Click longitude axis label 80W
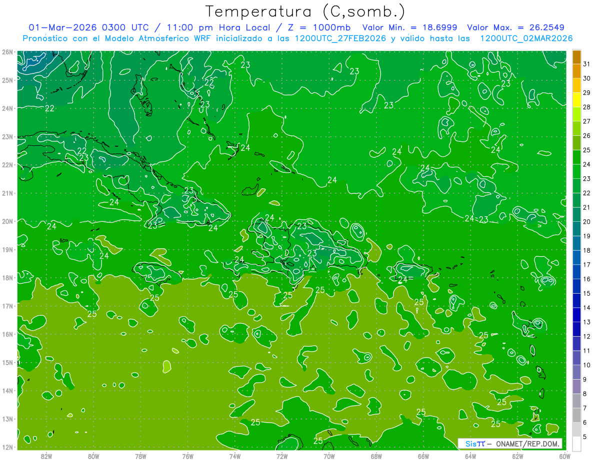Screen dimensions: 600x463 point(93,456)
